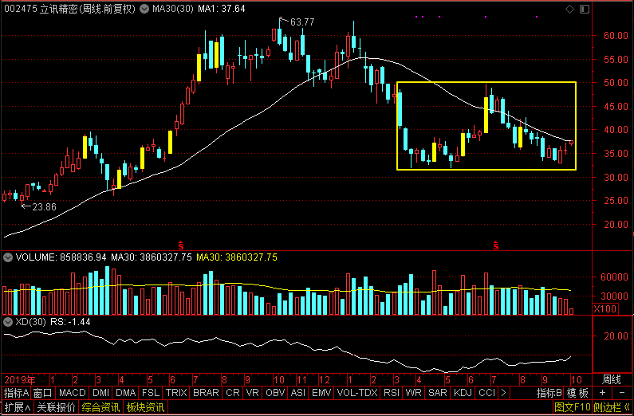Click the 63.77 high price label
Viewport: 634px width, 416px height.
point(302,22)
